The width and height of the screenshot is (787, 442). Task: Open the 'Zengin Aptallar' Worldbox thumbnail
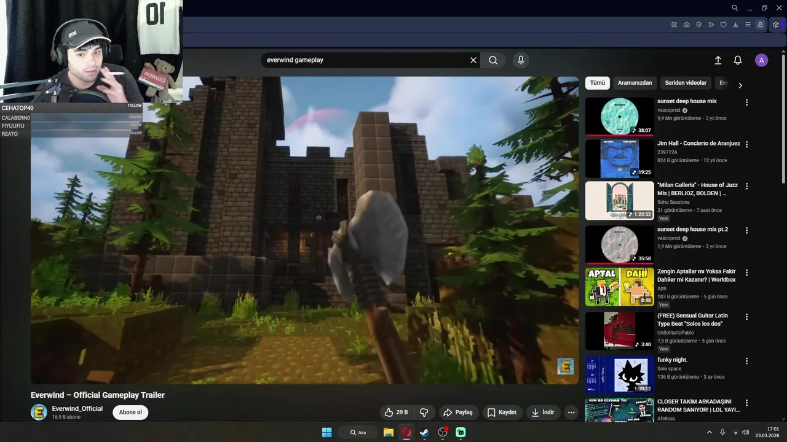pyautogui.click(x=619, y=287)
